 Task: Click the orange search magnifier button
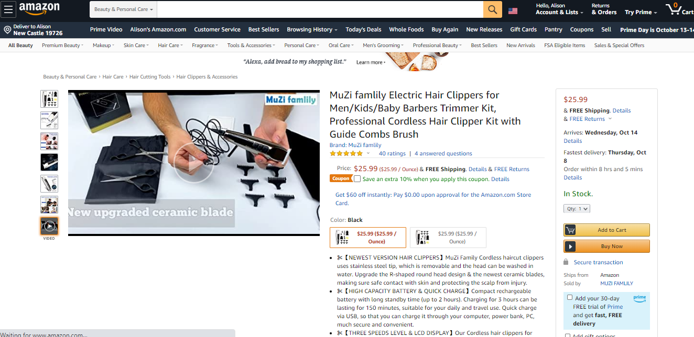(492, 9)
